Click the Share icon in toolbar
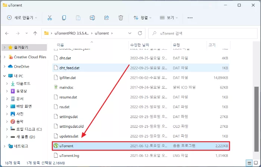 tap(107, 18)
